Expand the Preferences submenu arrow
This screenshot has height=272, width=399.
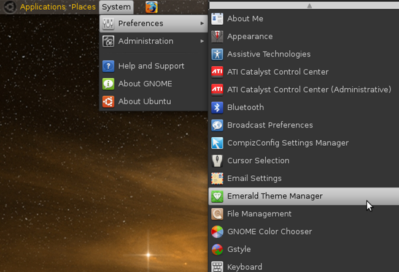[202, 24]
